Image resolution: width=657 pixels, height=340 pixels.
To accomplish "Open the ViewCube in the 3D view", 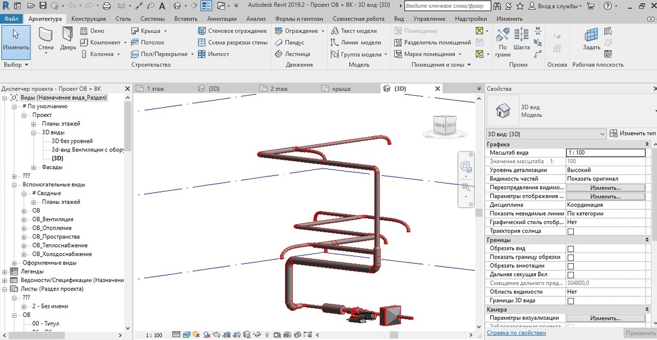I will pos(444,125).
